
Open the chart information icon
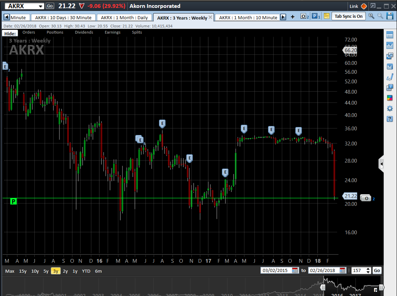coord(390,87)
